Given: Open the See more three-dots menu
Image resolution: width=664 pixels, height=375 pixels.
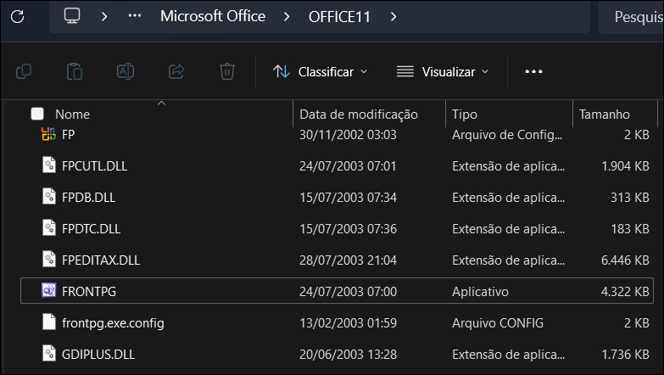Looking at the screenshot, I should pos(533,71).
